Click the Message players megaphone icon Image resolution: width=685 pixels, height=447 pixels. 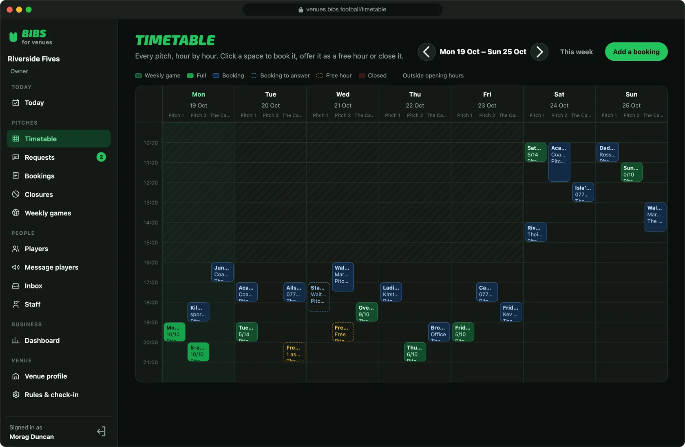tap(15, 267)
